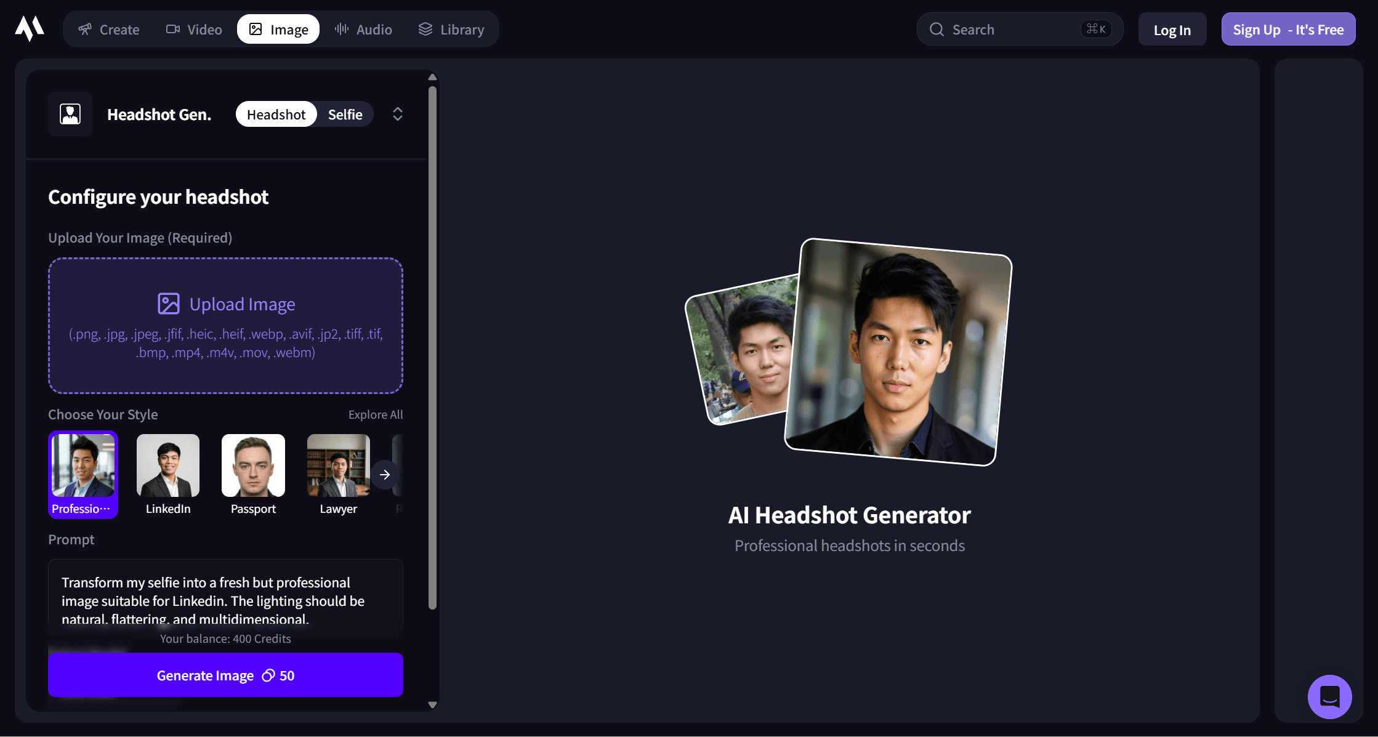Click the Log In button
1378x737 pixels.
[1172, 29]
